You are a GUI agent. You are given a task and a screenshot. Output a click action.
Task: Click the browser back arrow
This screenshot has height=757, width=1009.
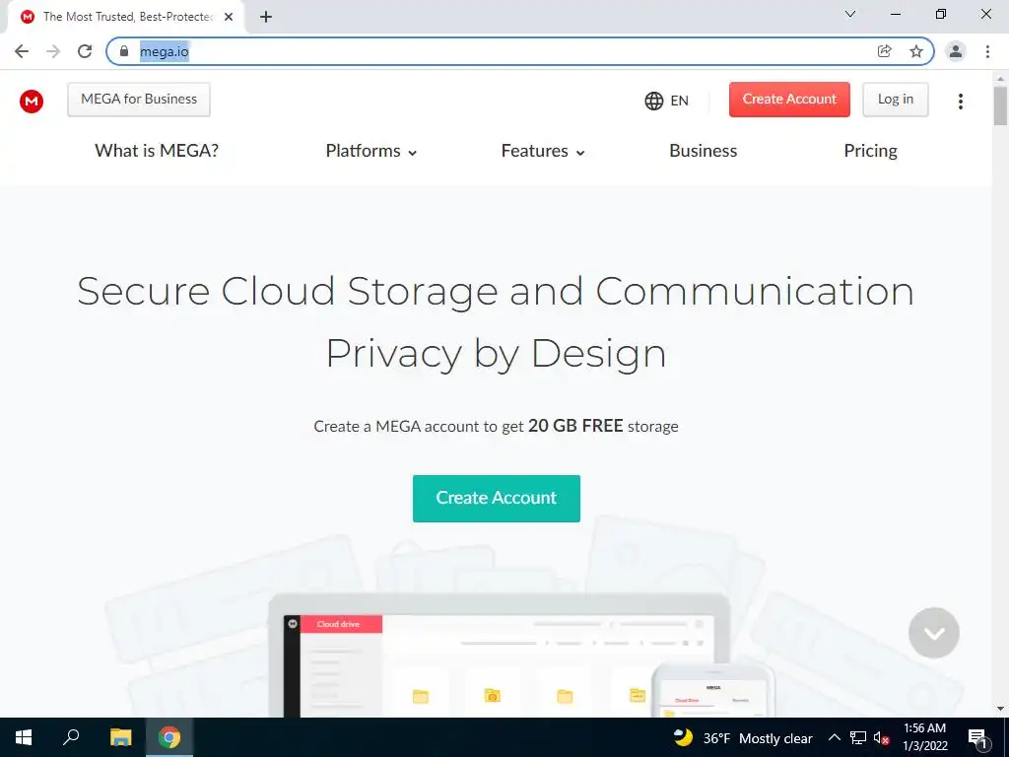tap(22, 51)
